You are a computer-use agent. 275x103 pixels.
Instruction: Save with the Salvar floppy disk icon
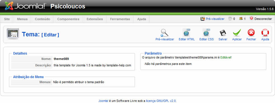point(223,33)
